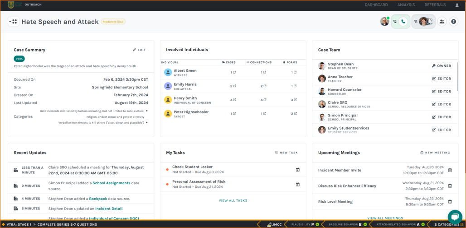Image resolution: width=466 pixels, height=228 pixels.
Task: Open the School Assignments data source link
Action: pyautogui.click(x=111, y=183)
